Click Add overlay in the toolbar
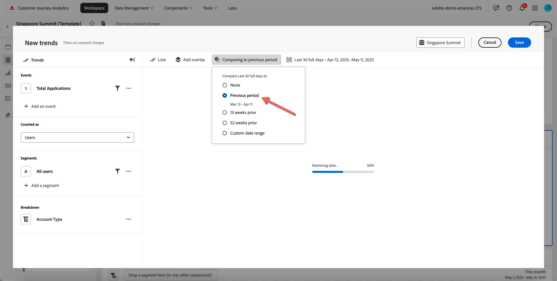This screenshot has height=281, width=557. [x=190, y=60]
